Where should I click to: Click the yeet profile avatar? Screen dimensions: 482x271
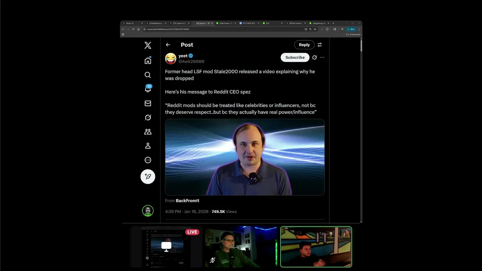171,58
